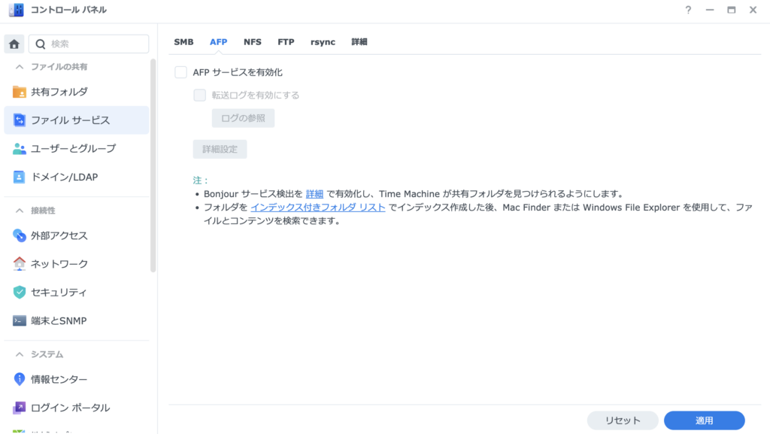This screenshot has width=770, height=434.
Task: Open the 詳細 link in Bonjour note
Action: pyautogui.click(x=314, y=194)
